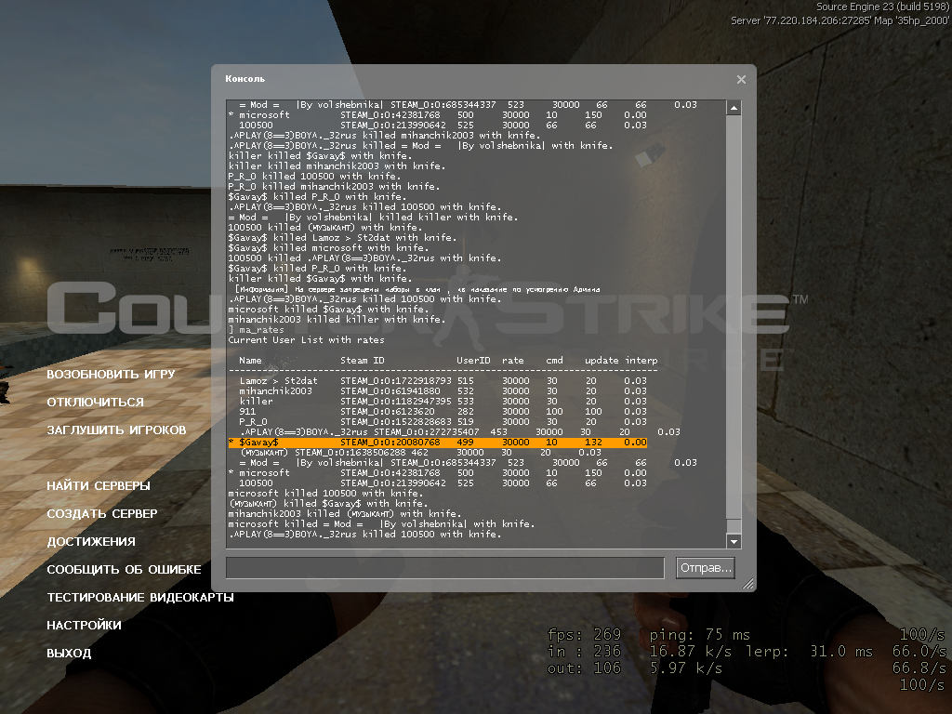
Task: Click the 'Name' column header
Action: 250,361
